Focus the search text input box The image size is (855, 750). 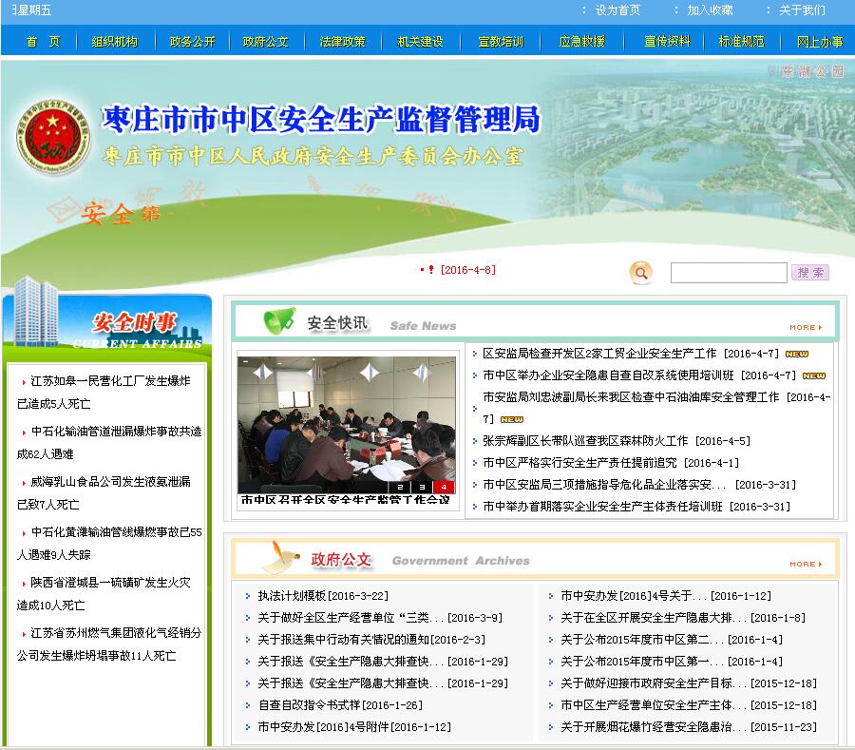729,273
